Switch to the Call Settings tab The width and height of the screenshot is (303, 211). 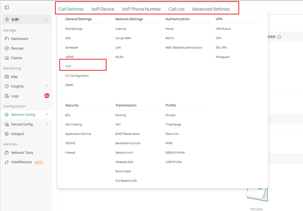tap(71, 9)
